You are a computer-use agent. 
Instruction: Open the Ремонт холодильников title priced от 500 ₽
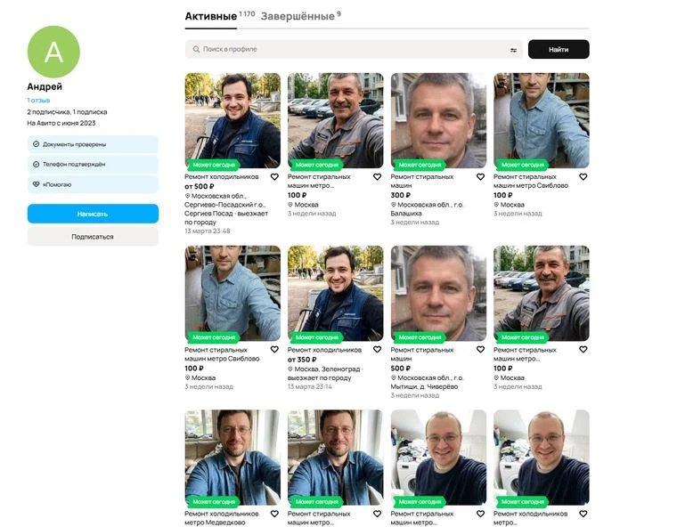click(222, 177)
